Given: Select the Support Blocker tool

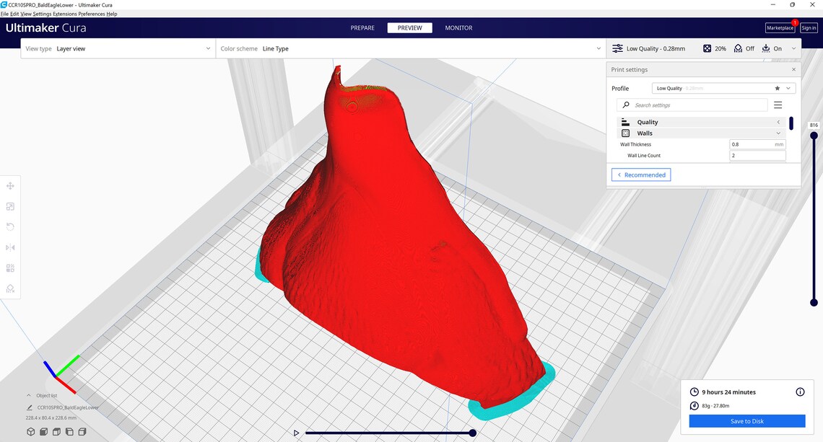Looking at the screenshot, I should click(x=10, y=288).
